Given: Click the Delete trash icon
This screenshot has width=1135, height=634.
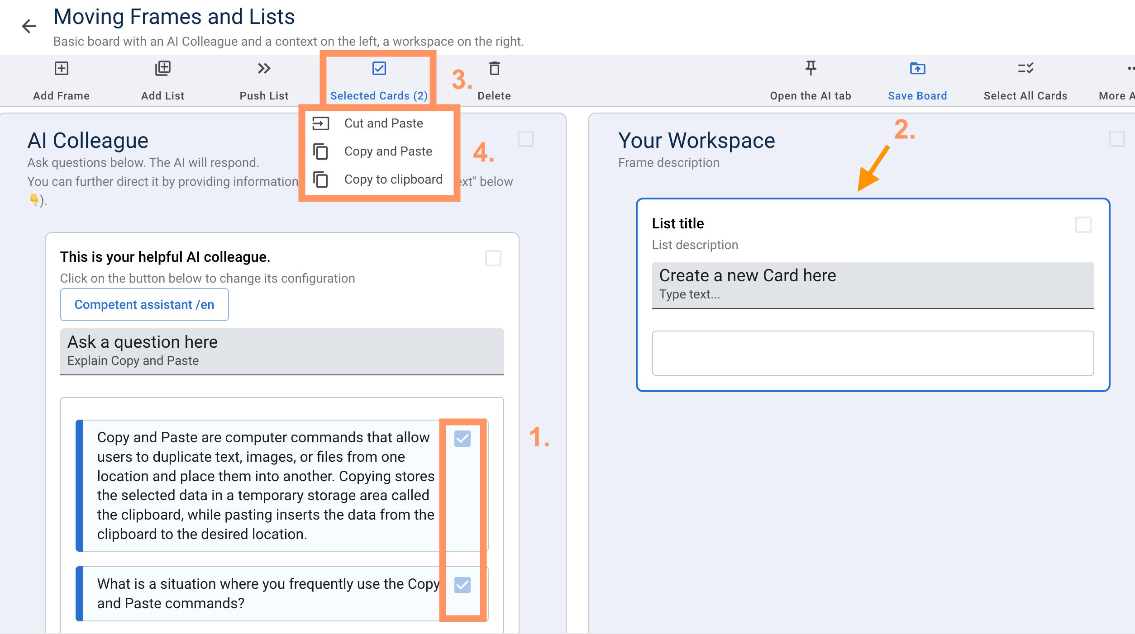Looking at the screenshot, I should pos(494,69).
